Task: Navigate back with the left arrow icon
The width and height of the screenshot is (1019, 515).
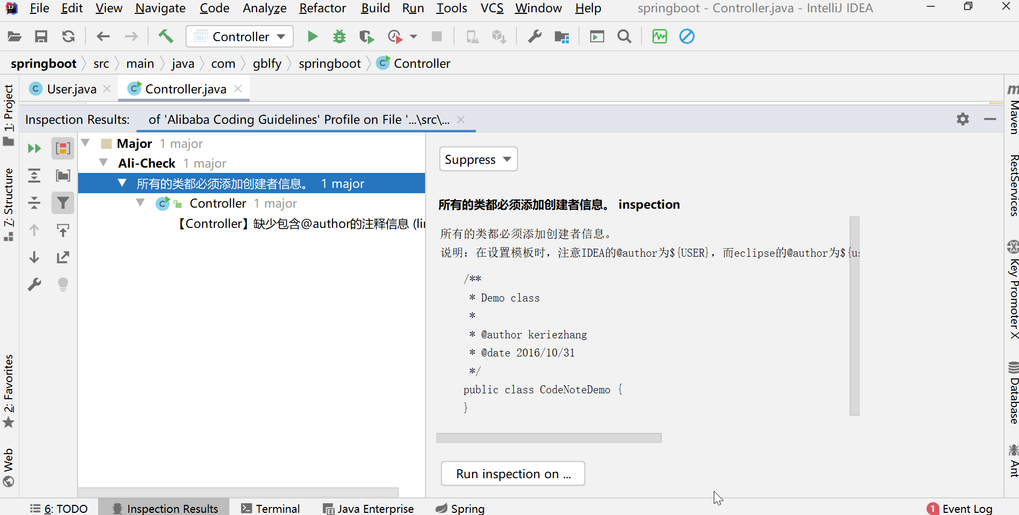Action: (103, 36)
